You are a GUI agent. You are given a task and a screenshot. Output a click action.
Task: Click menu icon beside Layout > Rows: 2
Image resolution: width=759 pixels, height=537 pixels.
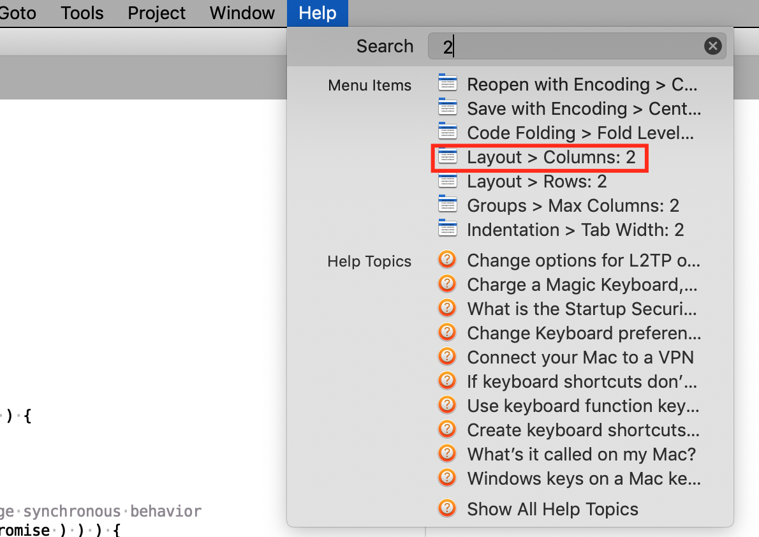click(447, 180)
